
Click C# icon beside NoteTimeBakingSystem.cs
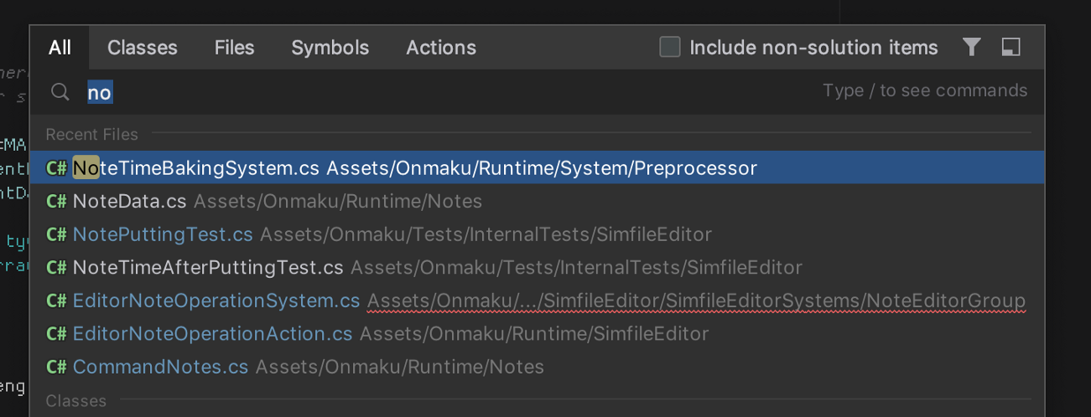[x=56, y=168]
